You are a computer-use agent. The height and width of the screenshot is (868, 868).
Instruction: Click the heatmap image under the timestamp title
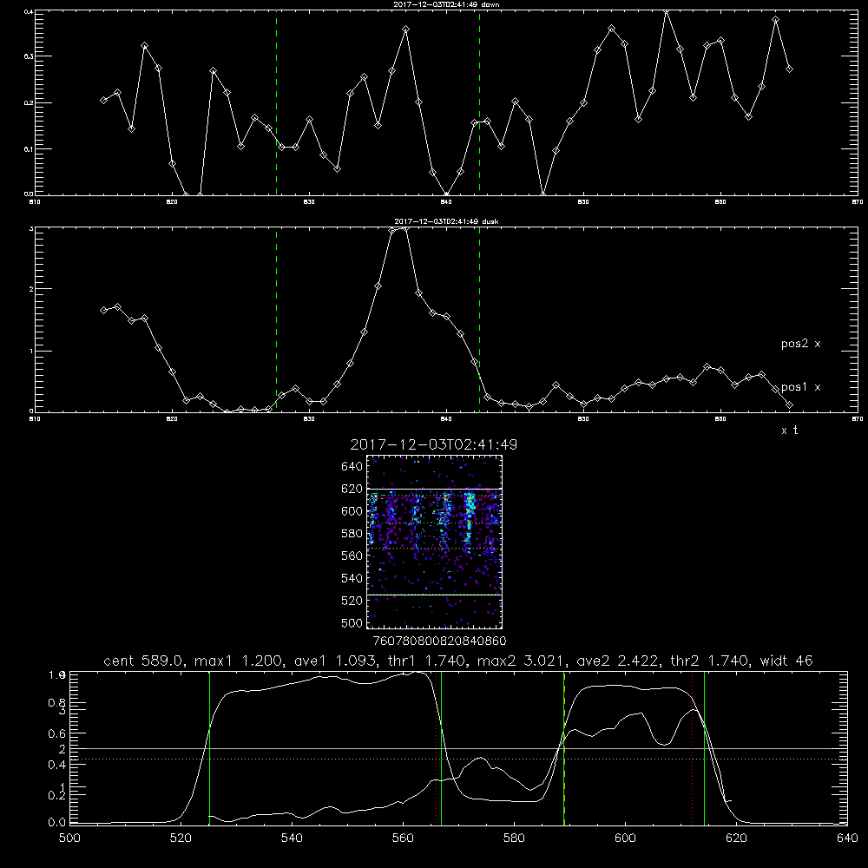point(434,542)
